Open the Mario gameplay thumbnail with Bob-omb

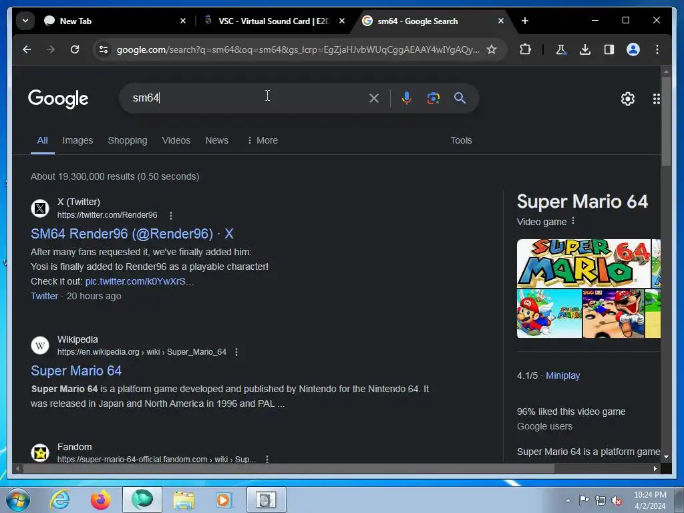coord(613,314)
